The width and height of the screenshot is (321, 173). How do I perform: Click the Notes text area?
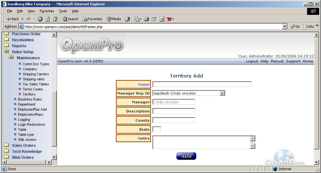click(x=201, y=142)
